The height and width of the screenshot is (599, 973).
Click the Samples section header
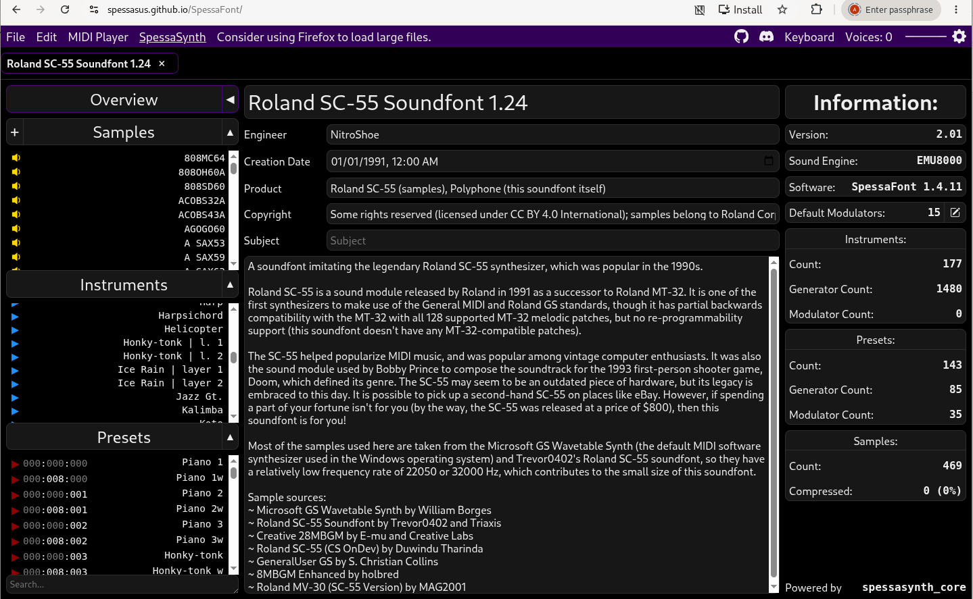click(123, 132)
